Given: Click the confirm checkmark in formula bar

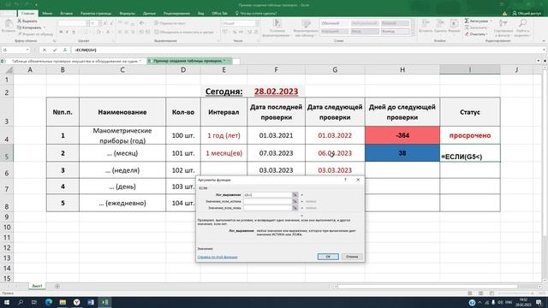Looking at the screenshot, I should coord(55,50).
